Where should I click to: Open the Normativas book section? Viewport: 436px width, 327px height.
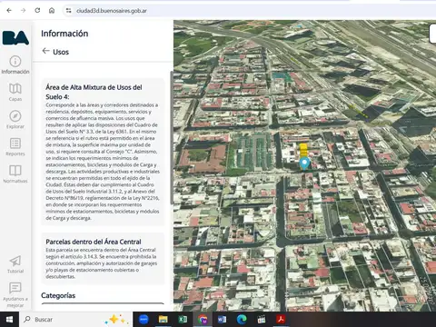tap(15, 173)
